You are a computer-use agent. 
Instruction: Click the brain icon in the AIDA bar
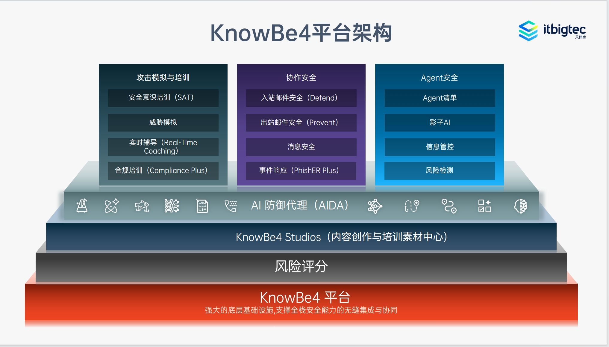(x=521, y=206)
